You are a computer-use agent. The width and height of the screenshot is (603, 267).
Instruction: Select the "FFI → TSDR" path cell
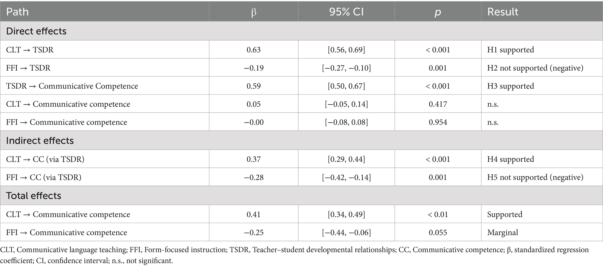(x=28, y=68)
